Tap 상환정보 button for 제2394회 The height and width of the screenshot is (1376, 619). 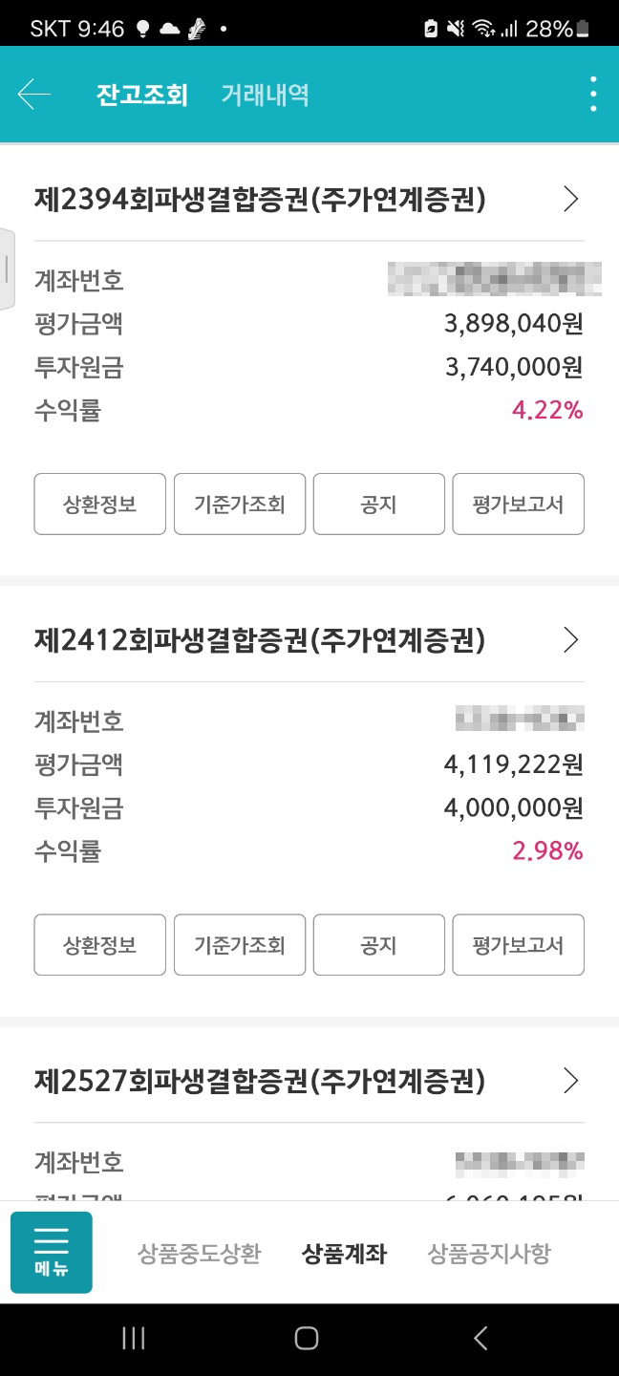coord(100,504)
